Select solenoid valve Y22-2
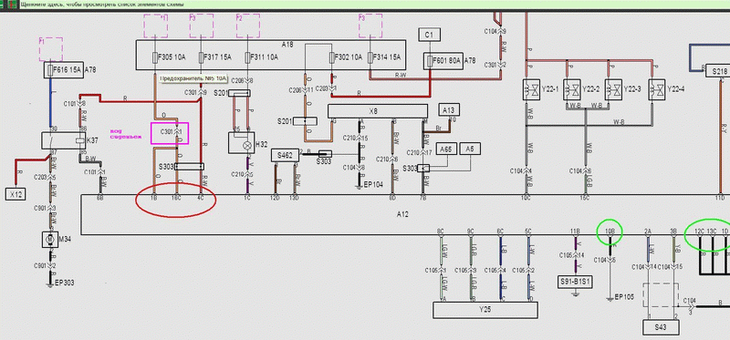Screen dimensions: 730x340 [572, 89]
